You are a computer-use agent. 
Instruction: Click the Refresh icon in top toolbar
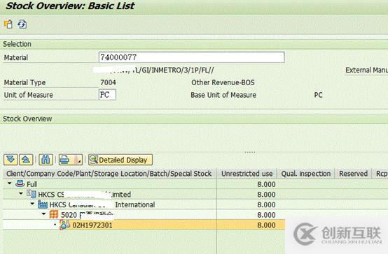point(22,24)
